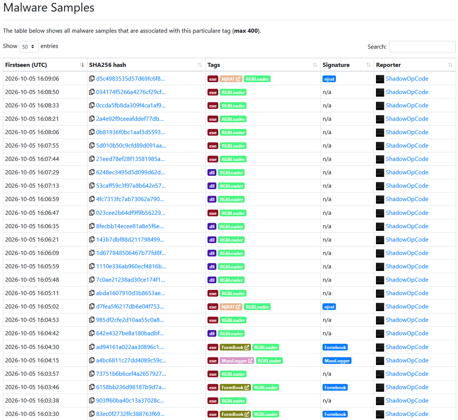Click the dll tag in the 16:07:13 row
The image size is (458, 420).
coord(212,186)
